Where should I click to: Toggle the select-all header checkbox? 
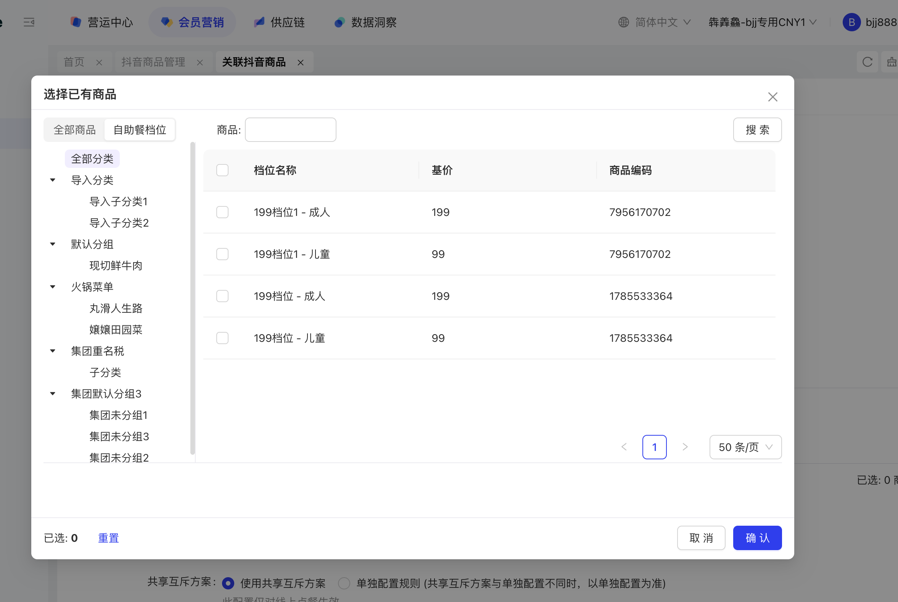pos(222,170)
